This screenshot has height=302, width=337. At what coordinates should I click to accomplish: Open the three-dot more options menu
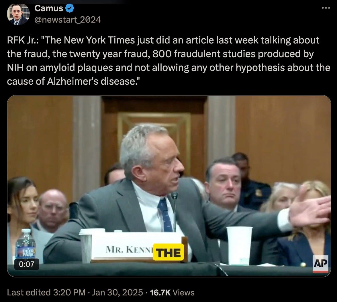click(x=326, y=8)
